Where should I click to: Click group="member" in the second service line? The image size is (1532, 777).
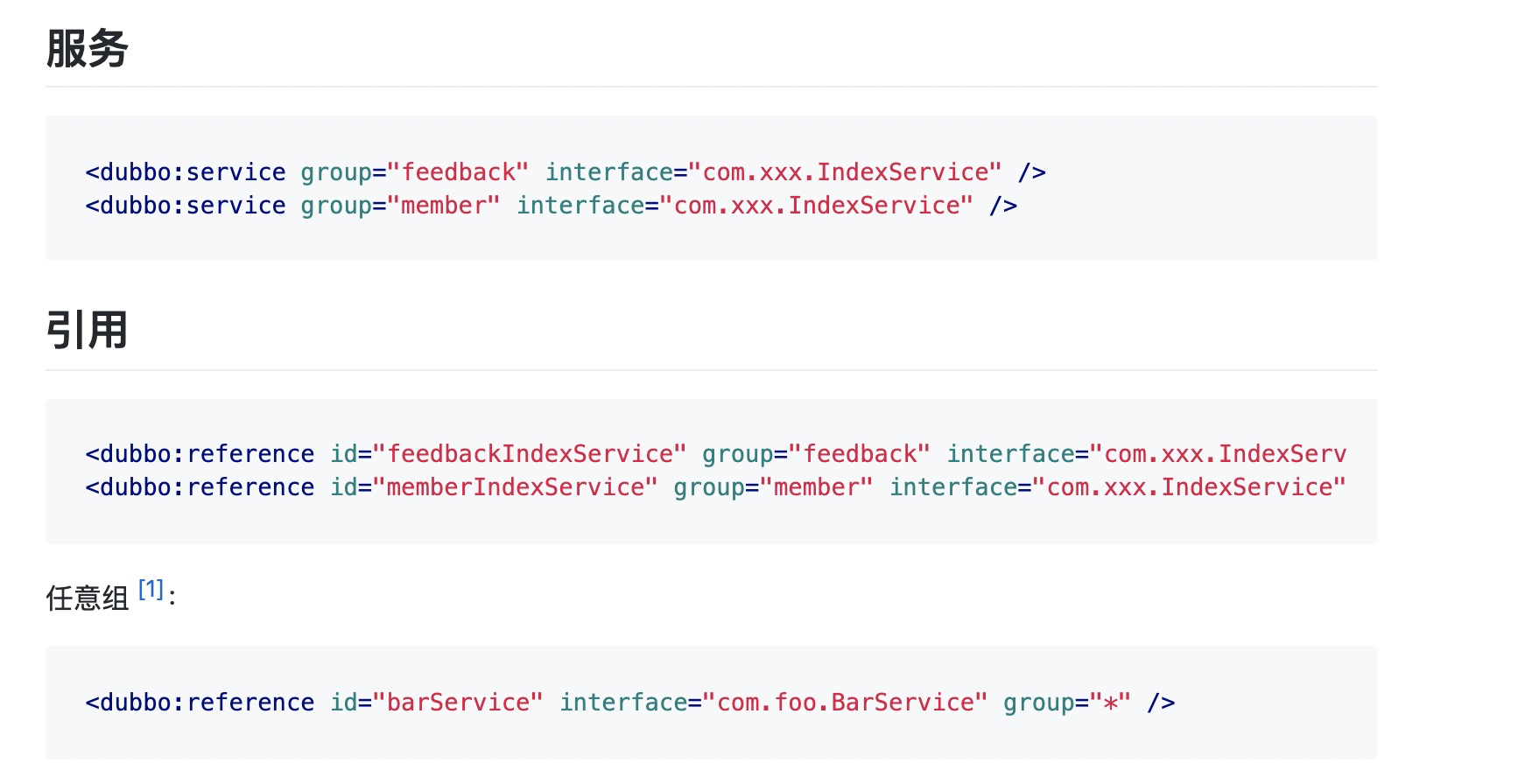(x=400, y=206)
